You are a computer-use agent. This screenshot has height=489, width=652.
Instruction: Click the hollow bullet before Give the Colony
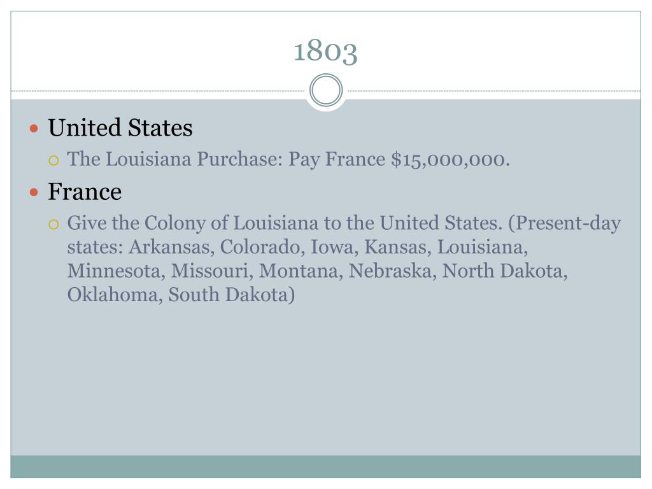(x=53, y=225)
